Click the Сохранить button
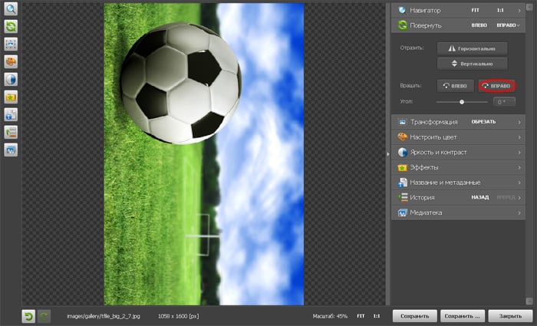The width and height of the screenshot is (537, 326). pyautogui.click(x=415, y=315)
